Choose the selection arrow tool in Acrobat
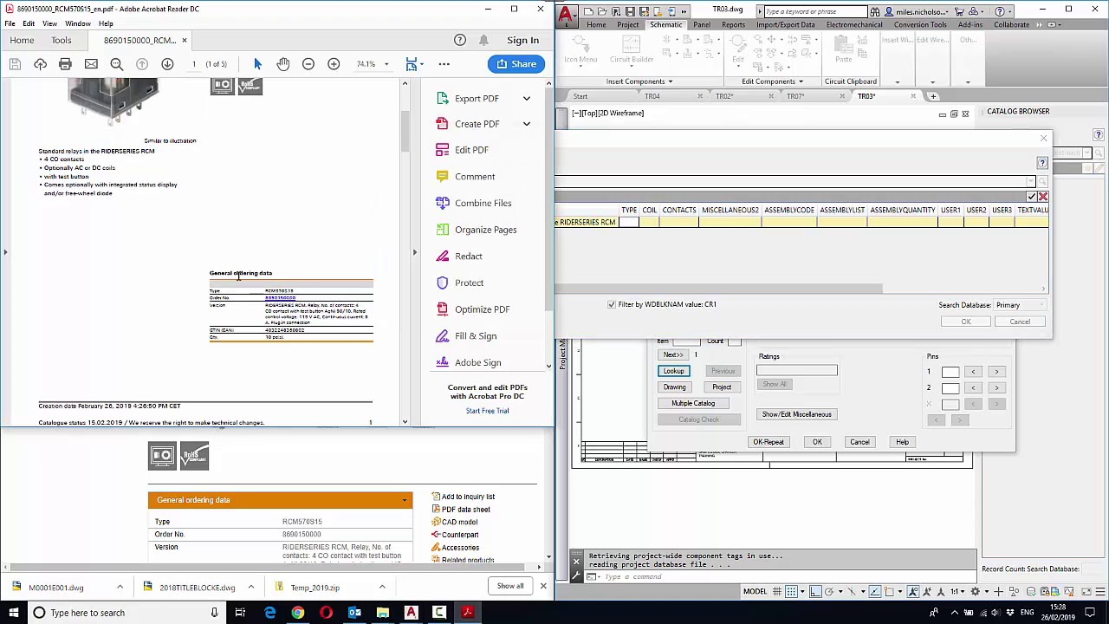This screenshot has width=1109, height=624. pyautogui.click(x=257, y=64)
